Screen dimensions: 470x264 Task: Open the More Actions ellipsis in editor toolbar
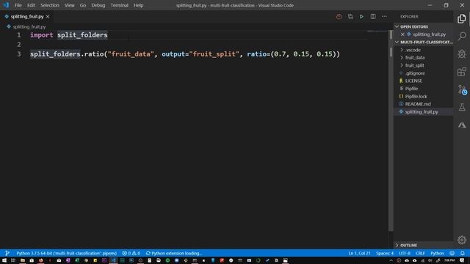tap(384, 16)
